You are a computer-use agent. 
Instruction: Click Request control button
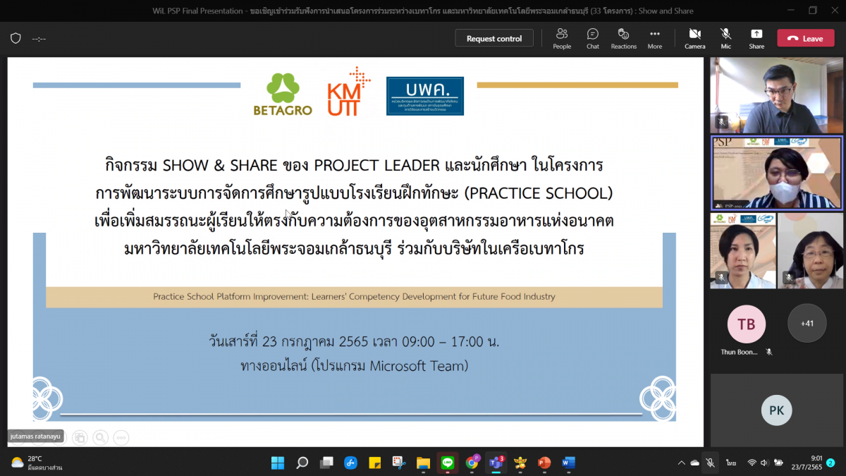pos(494,38)
